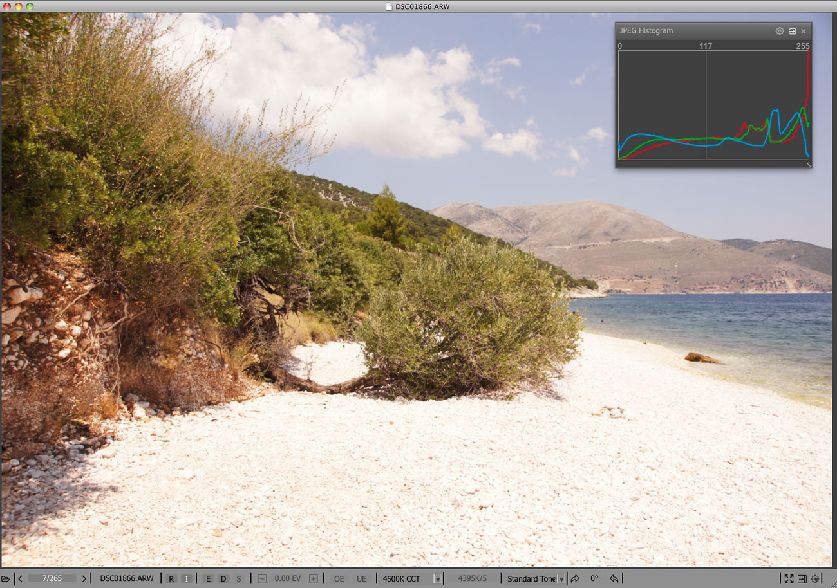Decrease exposure with minus button
This screenshot has width=837, height=588.
262,578
